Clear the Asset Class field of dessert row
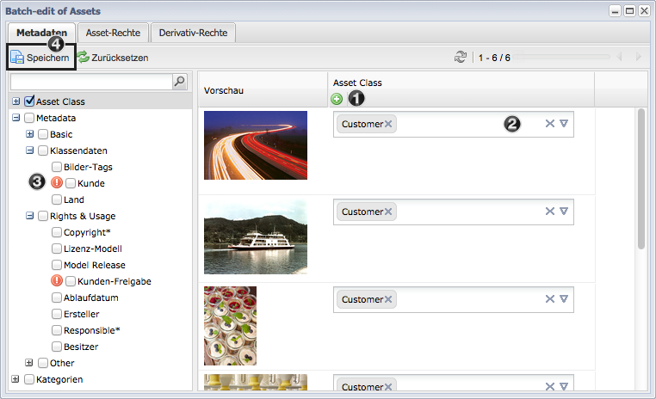This screenshot has height=399, width=656. coord(550,299)
